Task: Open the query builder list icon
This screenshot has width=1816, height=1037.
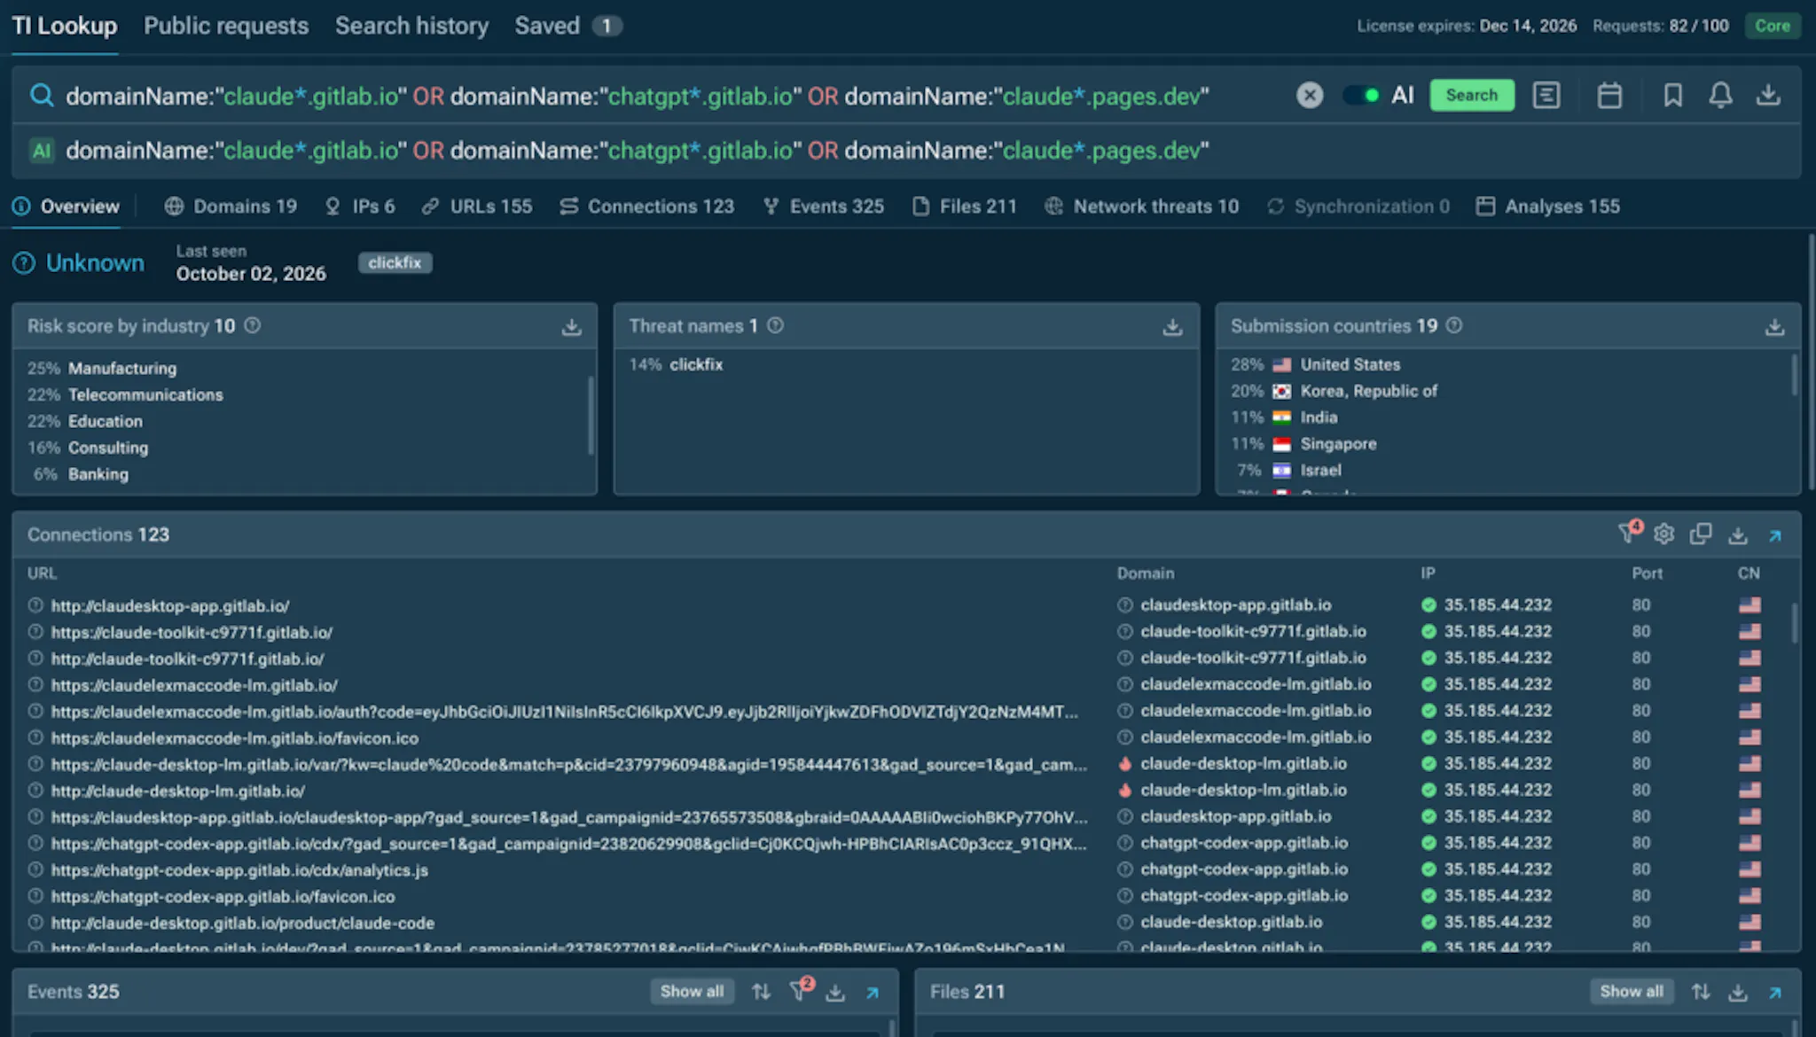Action: [1546, 95]
